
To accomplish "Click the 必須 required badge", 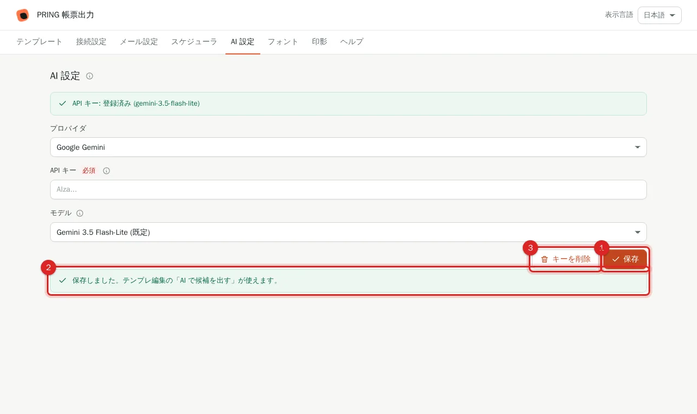I will 89,171.
